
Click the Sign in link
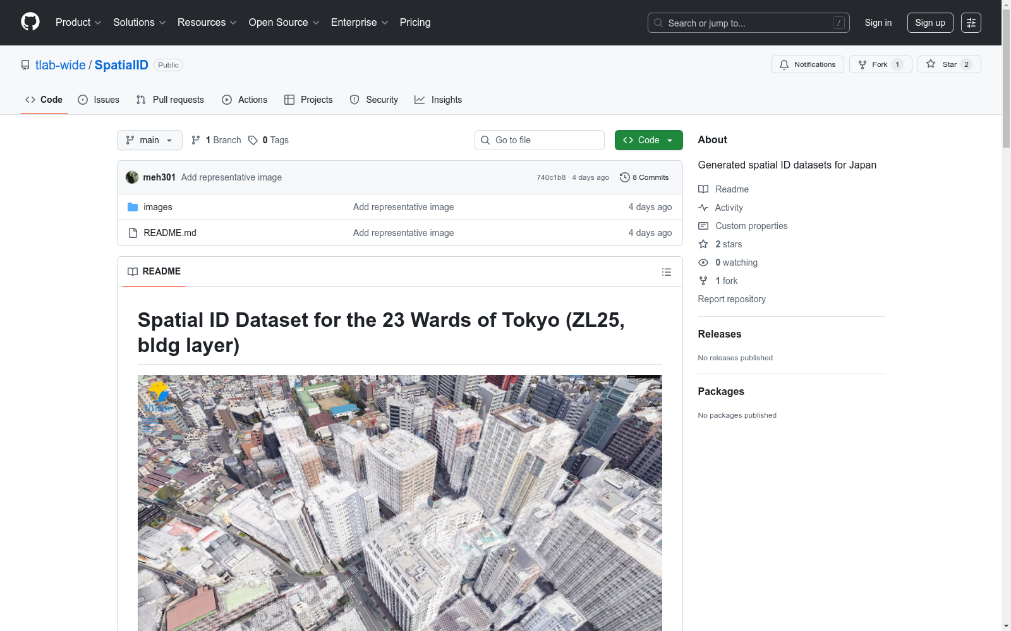(878, 23)
